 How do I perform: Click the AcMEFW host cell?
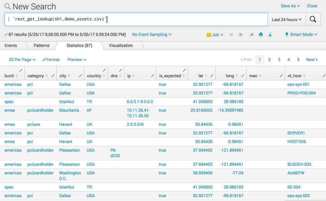click(x=296, y=173)
